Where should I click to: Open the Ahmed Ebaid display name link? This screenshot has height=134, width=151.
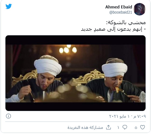click(119, 7)
